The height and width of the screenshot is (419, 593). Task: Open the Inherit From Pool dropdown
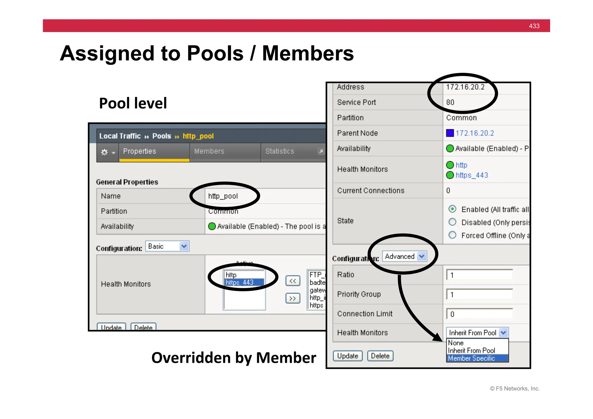[477, 333]
